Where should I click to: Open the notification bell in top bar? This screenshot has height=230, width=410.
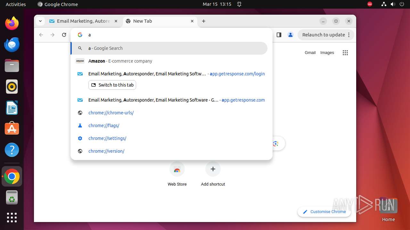click(239, 4)
